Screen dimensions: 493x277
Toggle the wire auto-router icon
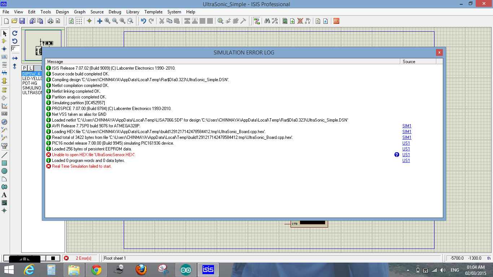[257, 21]
